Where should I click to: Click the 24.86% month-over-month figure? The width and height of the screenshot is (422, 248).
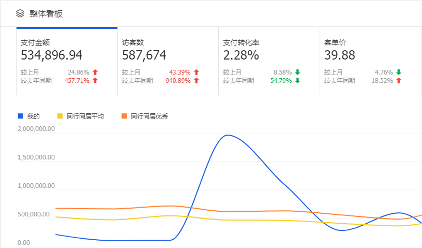[78, 72]
